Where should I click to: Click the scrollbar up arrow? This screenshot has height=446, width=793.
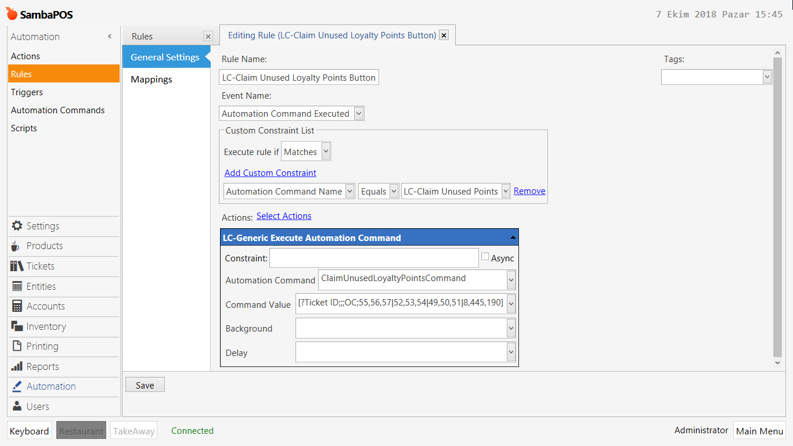778,53
